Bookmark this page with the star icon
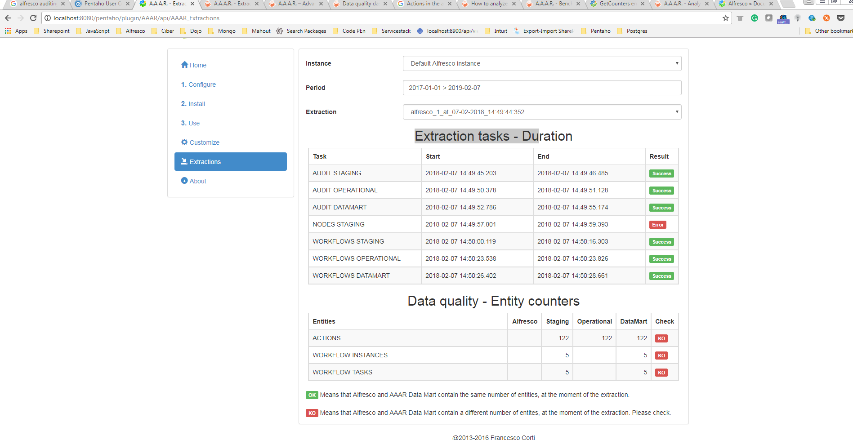853x440 pixels. pyautogui.click(x=725, y=18)
